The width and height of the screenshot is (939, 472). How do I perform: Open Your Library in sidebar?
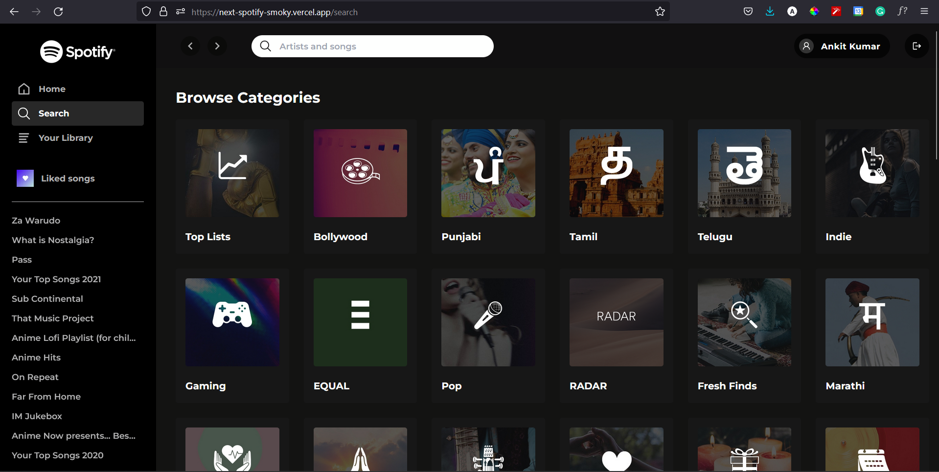[x=78, y=138]
